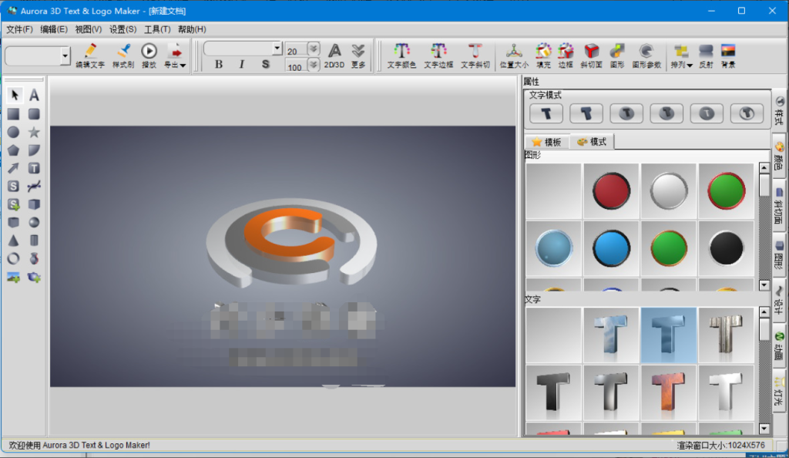Open the 工具(T) menu
This screenshot has width=789, height=458.
tap(157, 29)
